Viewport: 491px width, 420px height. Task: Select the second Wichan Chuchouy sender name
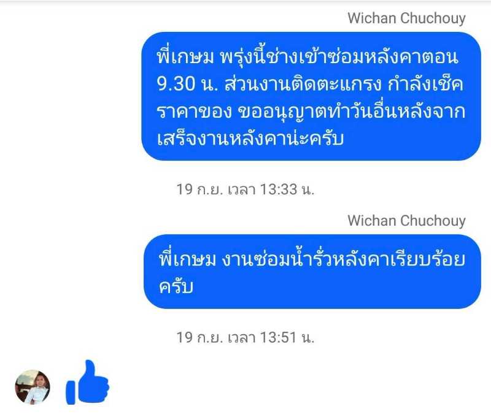[406, 221]
